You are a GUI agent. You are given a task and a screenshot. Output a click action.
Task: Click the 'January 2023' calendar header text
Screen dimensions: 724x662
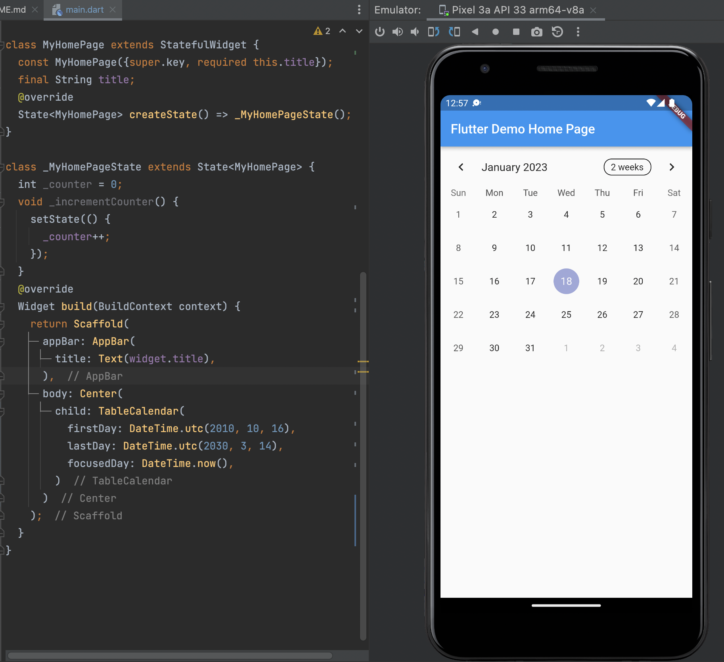(514, 167)
